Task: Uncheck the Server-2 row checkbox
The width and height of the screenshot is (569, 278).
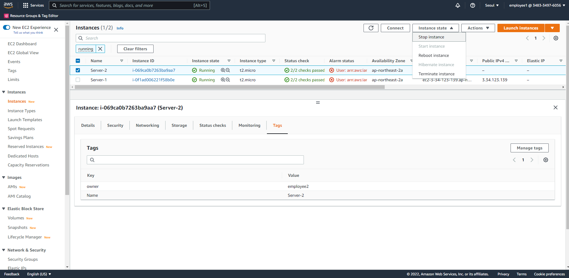Action: point(78,70)
